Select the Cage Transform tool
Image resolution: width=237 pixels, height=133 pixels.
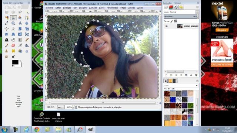(x=27, y=34)
